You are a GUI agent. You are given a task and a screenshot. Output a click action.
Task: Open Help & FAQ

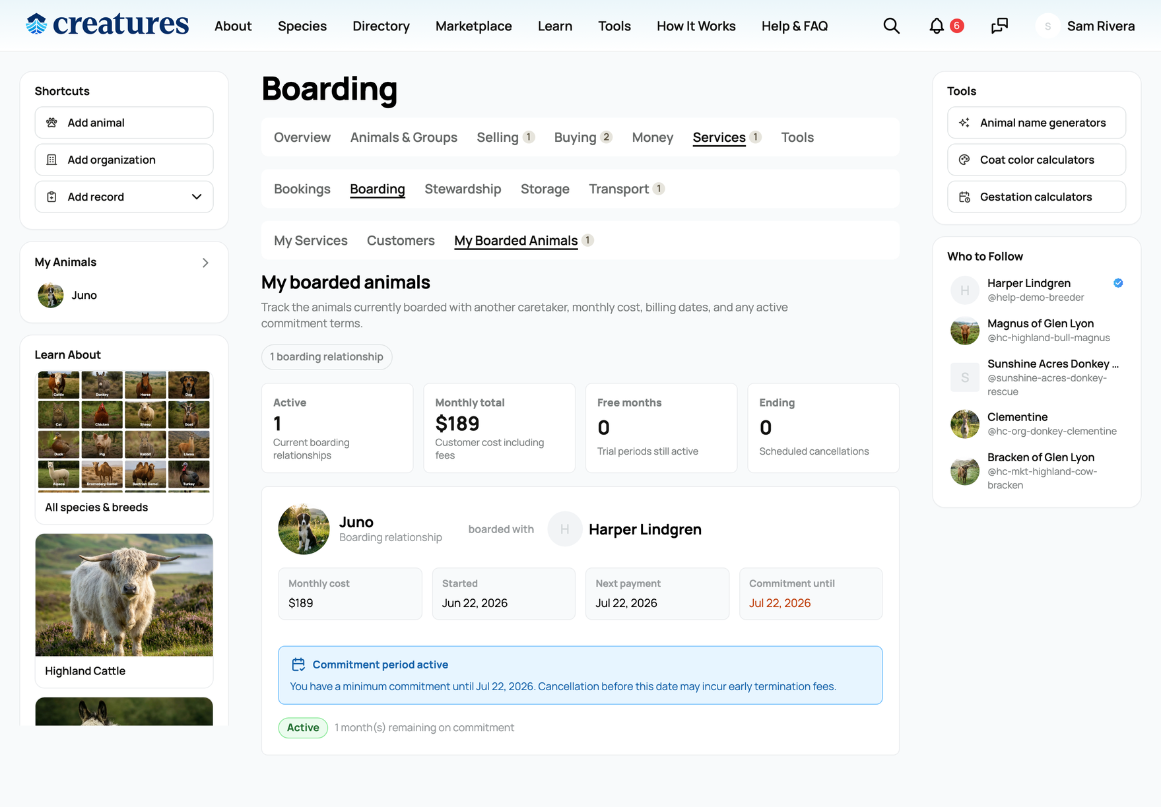pyautogui.click(x=795, y=26)
